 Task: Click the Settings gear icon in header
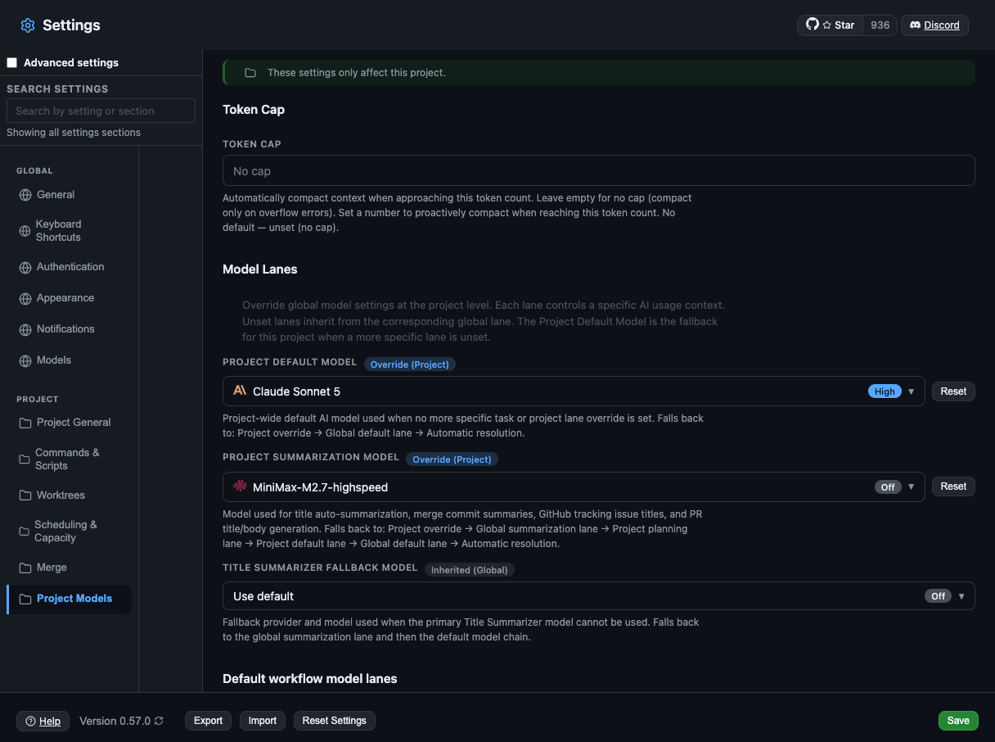tap(28, 25)
